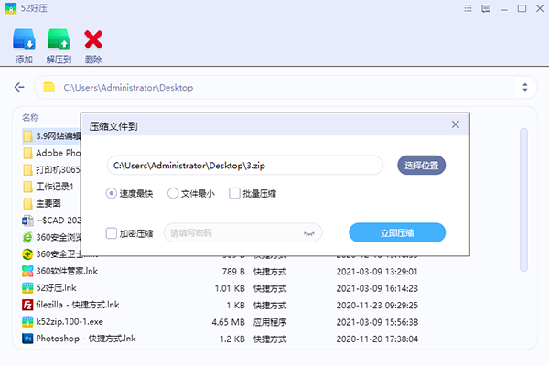Viewport: 549px width, 366px height.
Task: Click the 压缩文件到 dialog title
Action: 113,126
